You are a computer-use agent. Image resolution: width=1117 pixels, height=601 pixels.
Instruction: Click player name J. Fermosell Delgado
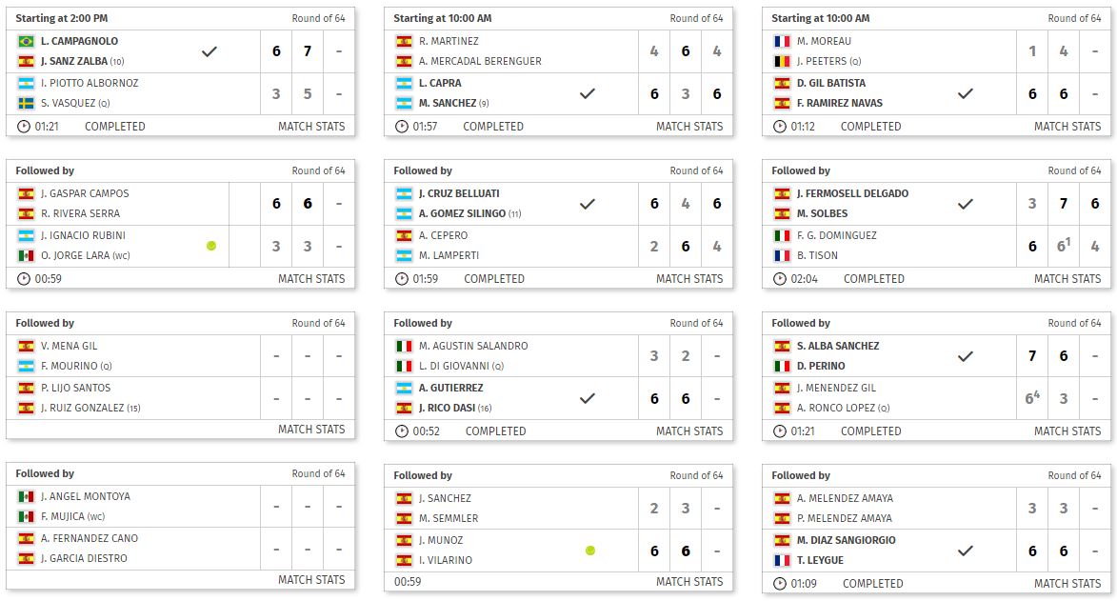(x=852, y=193)
